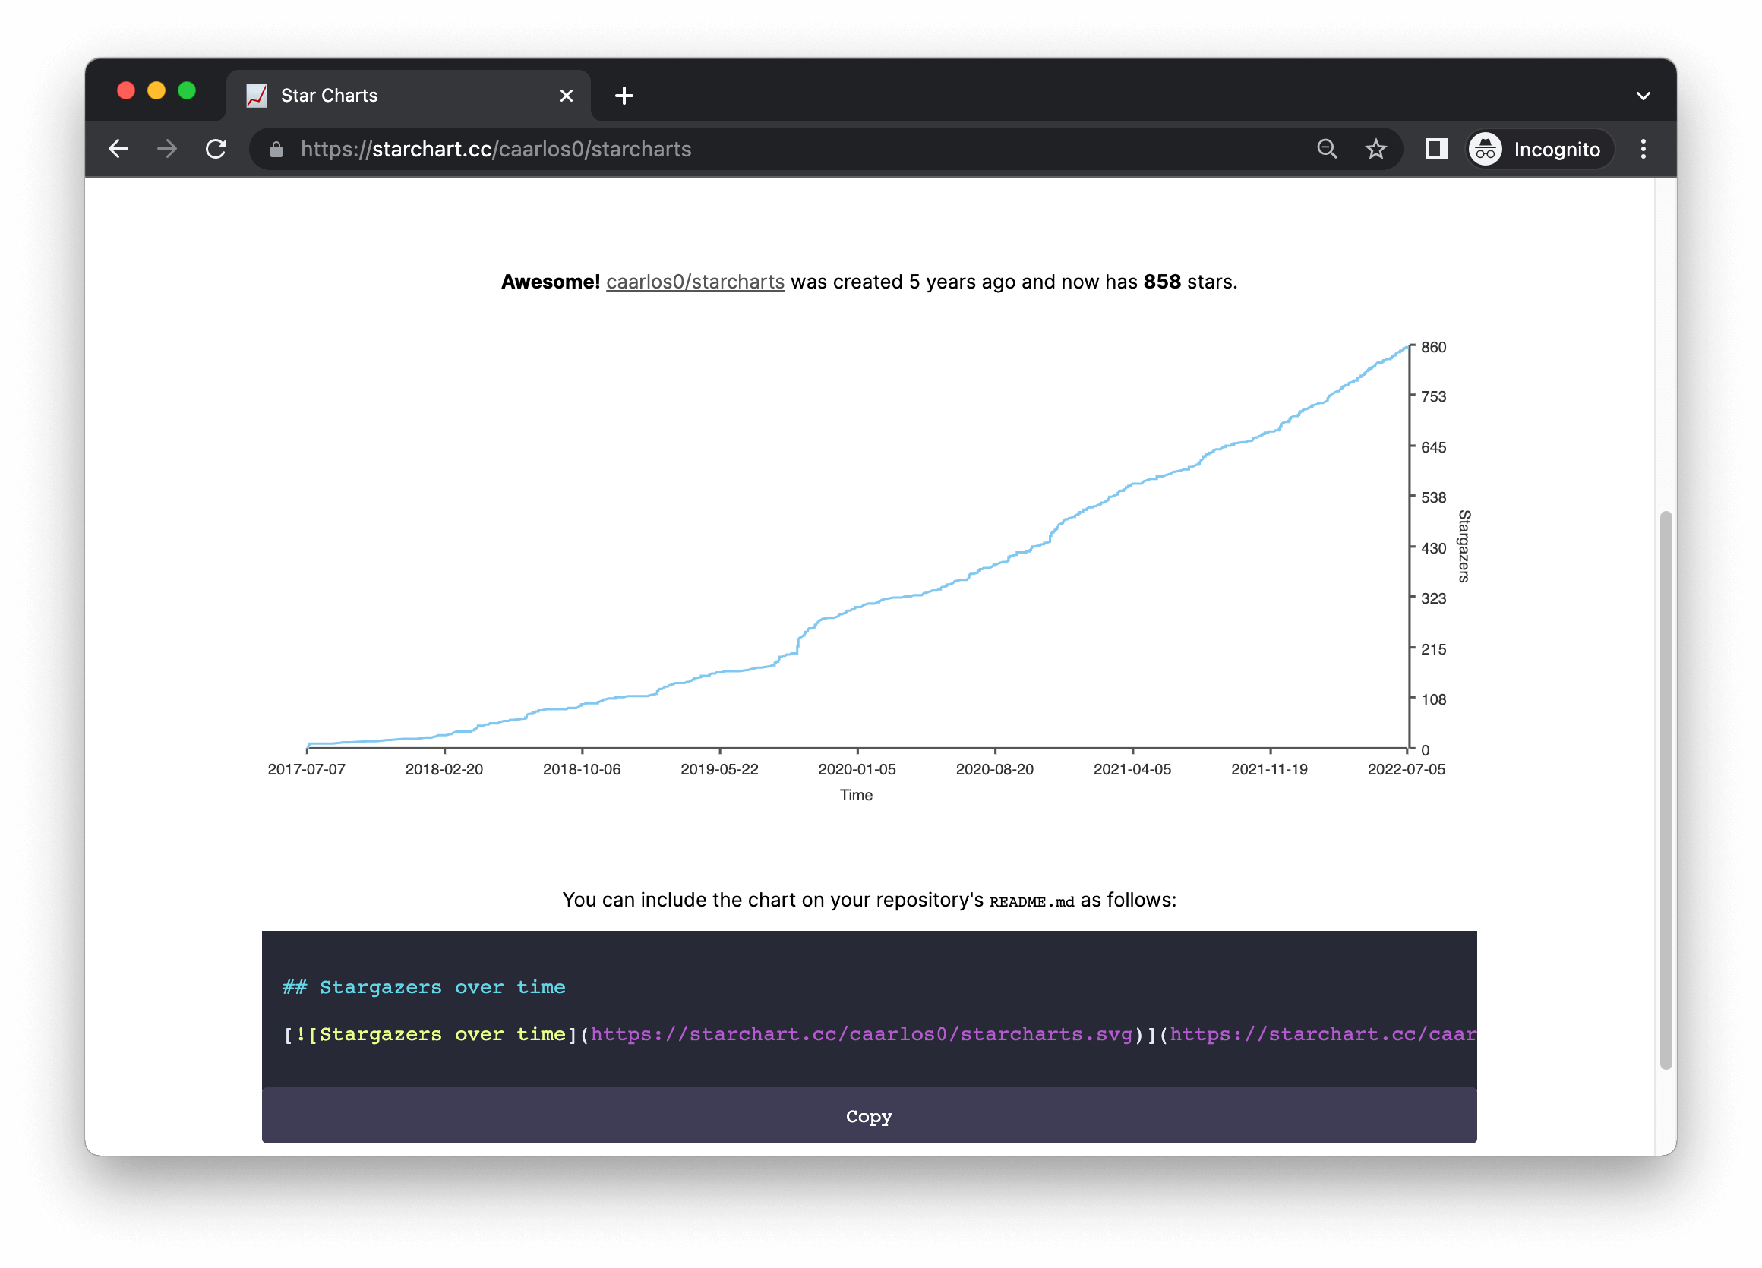Expand the tab search chevron
The height and width of the screenshot is (1268, 1762).
[x=1643, y=96]
